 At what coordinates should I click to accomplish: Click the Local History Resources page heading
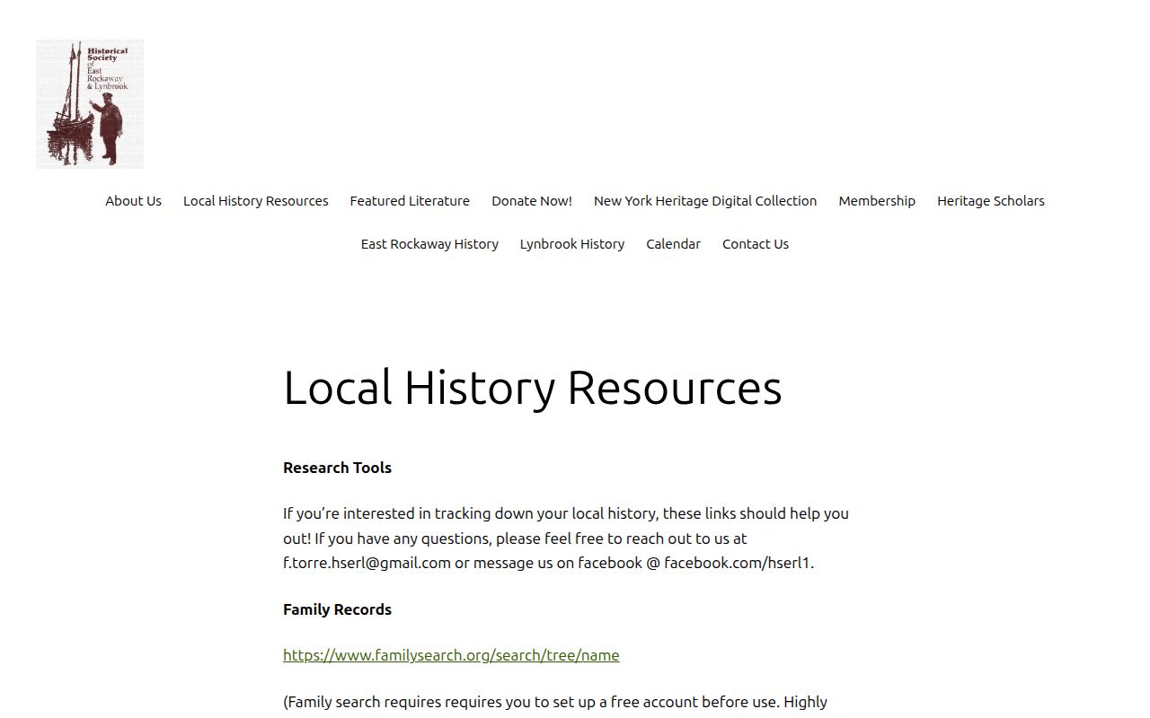[533, 388]
